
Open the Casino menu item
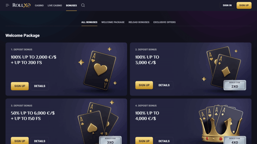tap(39, 5)
